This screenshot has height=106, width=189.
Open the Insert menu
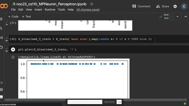coord(38,10)
